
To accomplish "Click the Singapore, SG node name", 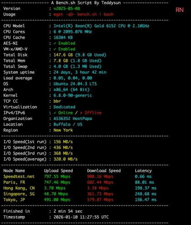I will (x=19, y=194).
